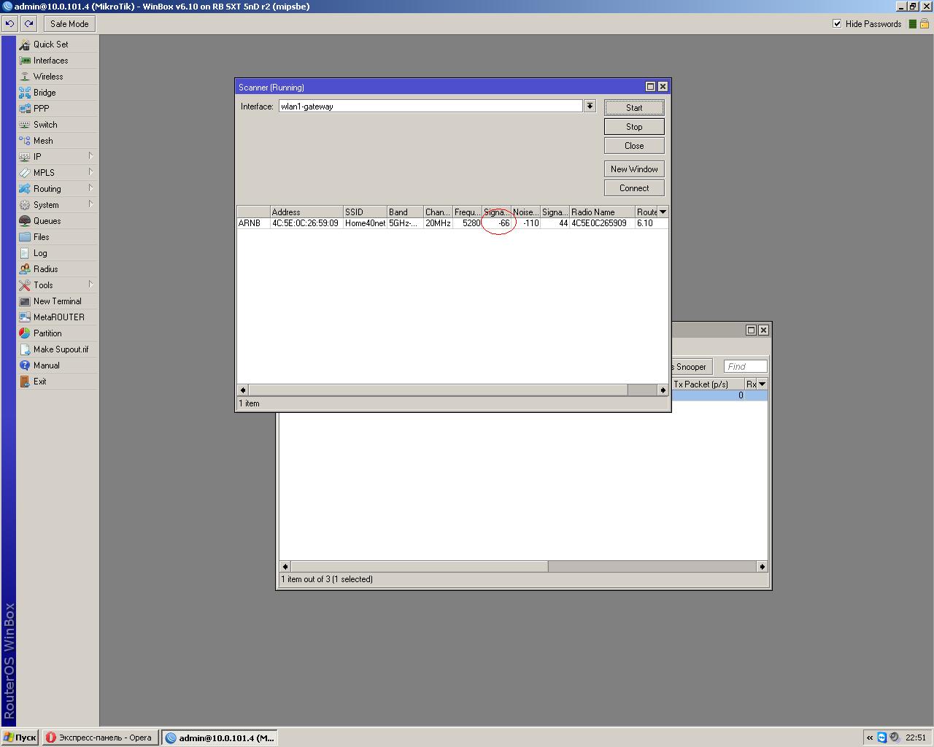Click the Redo arrow icon in toolbar

click(x=28, y=24)
